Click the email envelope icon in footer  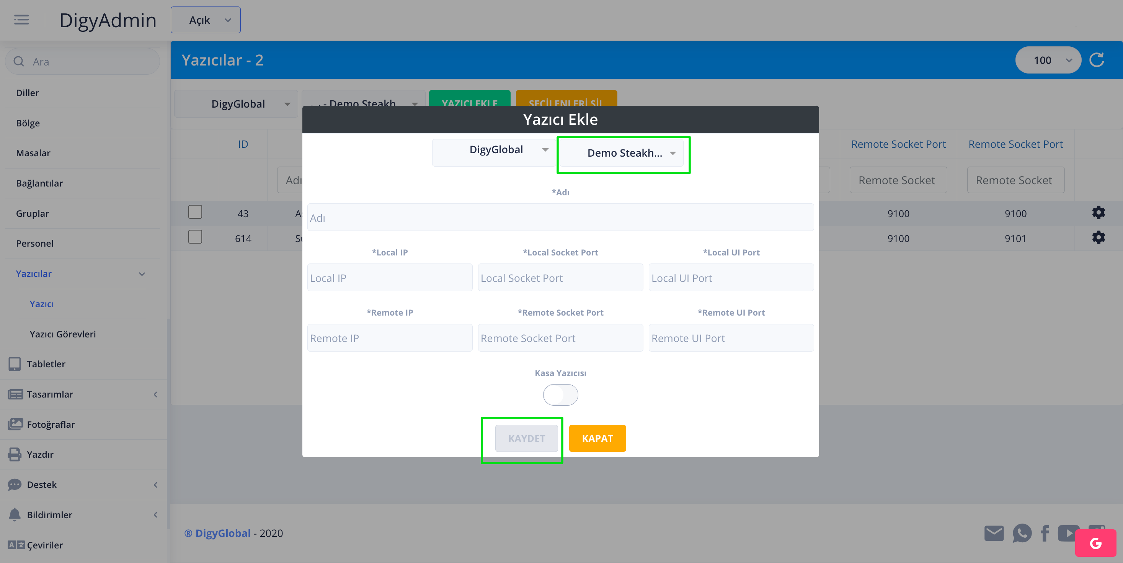[994, 533]
